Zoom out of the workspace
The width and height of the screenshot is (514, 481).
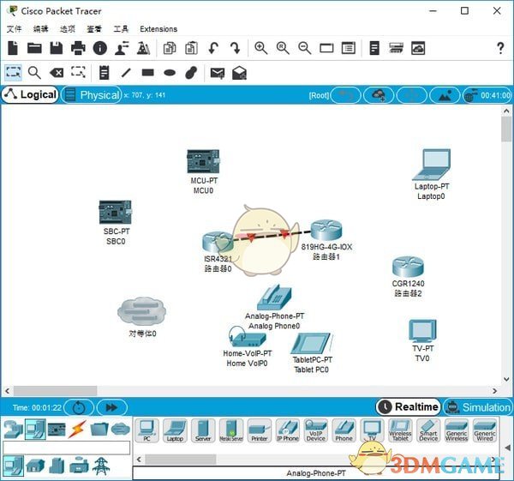pyautogui.click(x=304, y=48)
